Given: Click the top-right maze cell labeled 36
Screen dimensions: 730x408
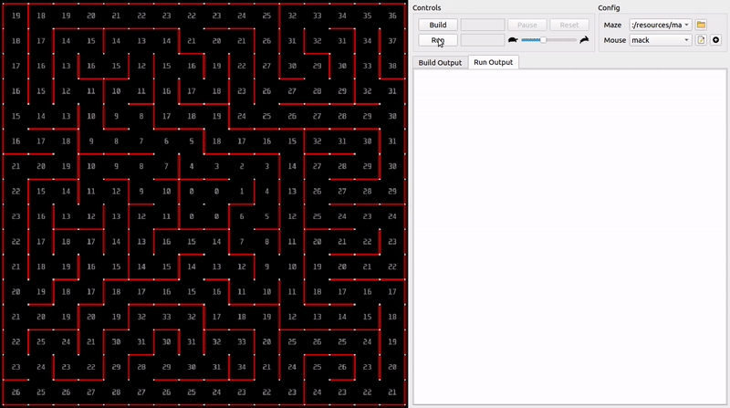Looking at the screenshot, I should tap(391, 16).
